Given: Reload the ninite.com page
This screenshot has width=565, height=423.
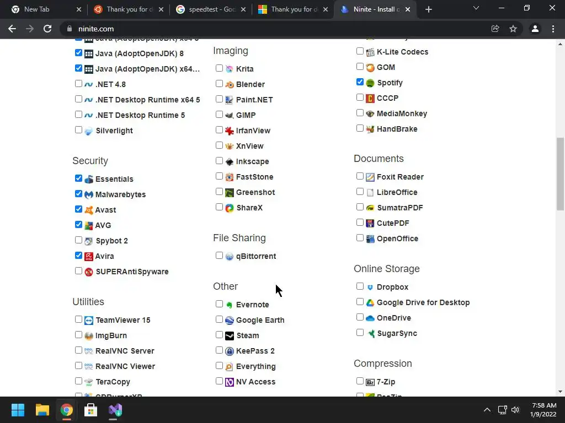Looking at the screenshot, I should pos(47,29).
